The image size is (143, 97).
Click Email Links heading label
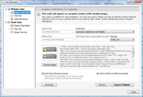tap(17, 22)
